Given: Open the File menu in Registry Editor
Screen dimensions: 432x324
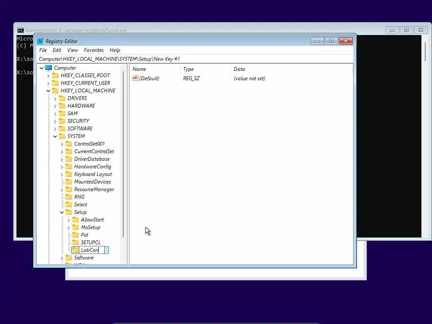Looking at the screenshot, I should (x=43, y=50).
